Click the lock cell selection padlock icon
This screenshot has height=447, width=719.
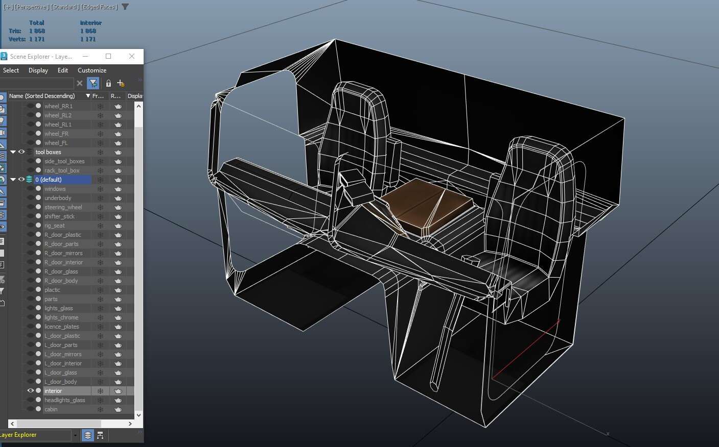[108, 83]
